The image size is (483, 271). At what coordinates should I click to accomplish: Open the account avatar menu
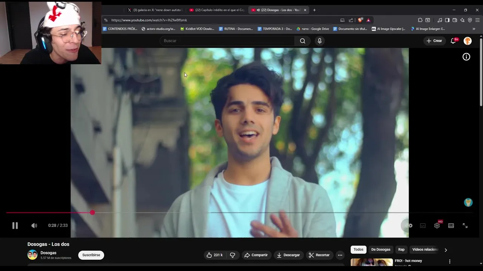pos(468,41)
